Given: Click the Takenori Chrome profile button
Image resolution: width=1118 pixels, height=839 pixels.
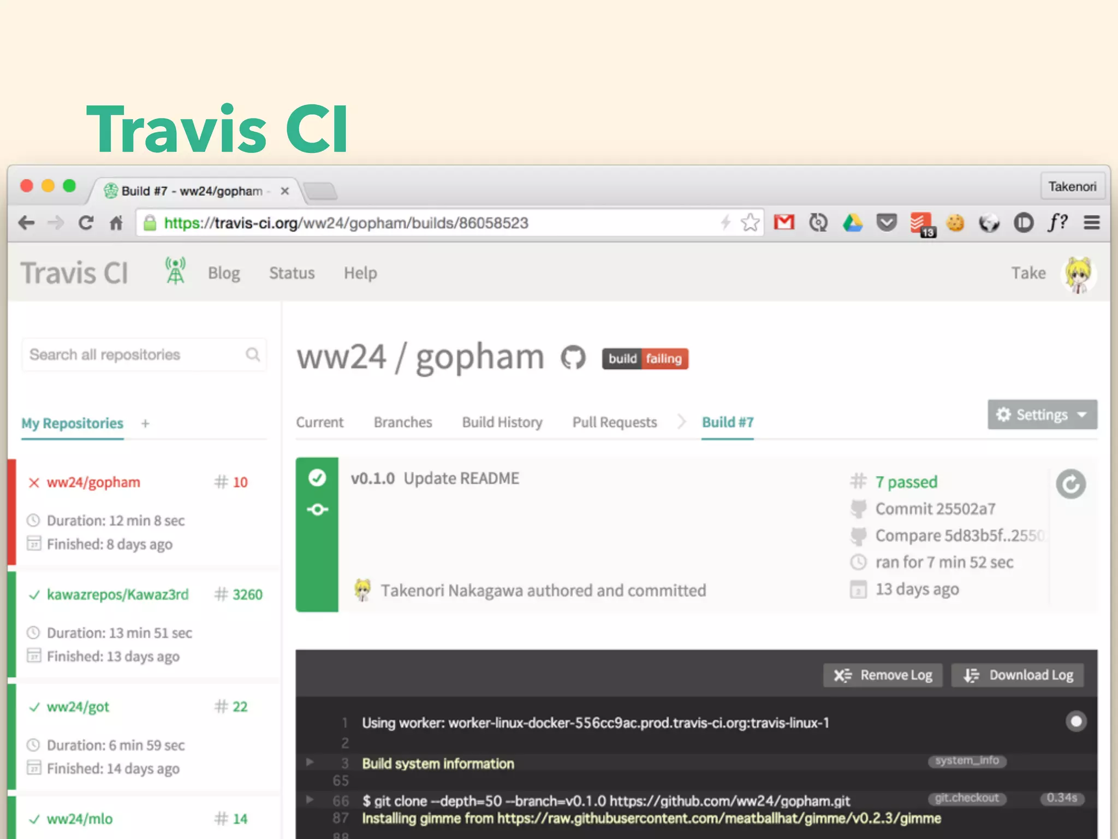Looking at the screenshot, I should coord(1072,187).
